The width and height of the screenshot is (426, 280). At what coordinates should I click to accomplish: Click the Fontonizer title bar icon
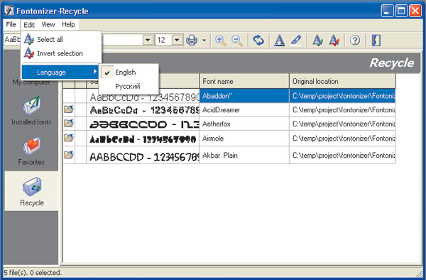(x=9, y=11)
